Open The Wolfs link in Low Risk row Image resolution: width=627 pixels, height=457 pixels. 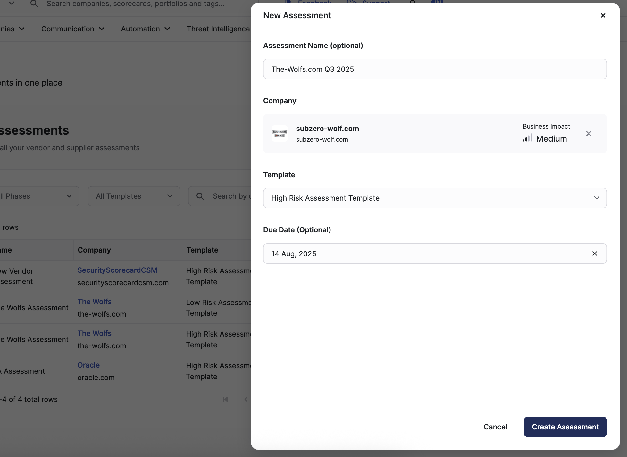tap(95, 302)
